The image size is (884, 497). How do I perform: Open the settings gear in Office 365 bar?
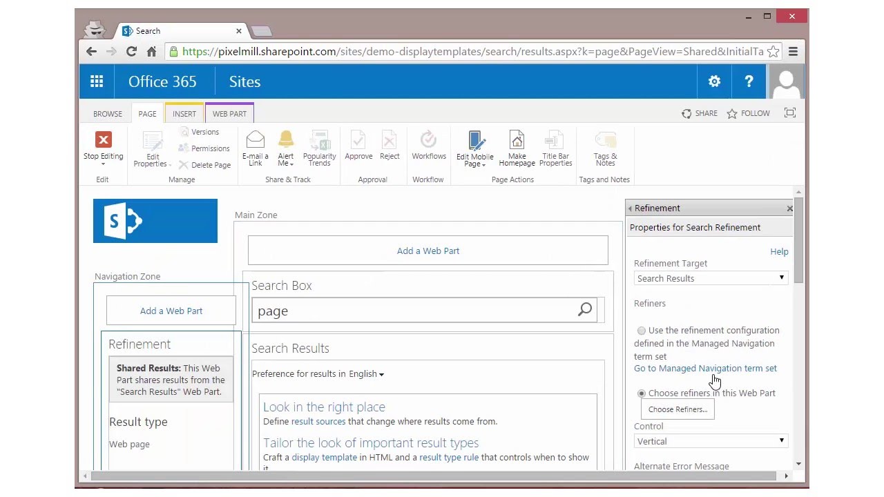tap(714, 81)
